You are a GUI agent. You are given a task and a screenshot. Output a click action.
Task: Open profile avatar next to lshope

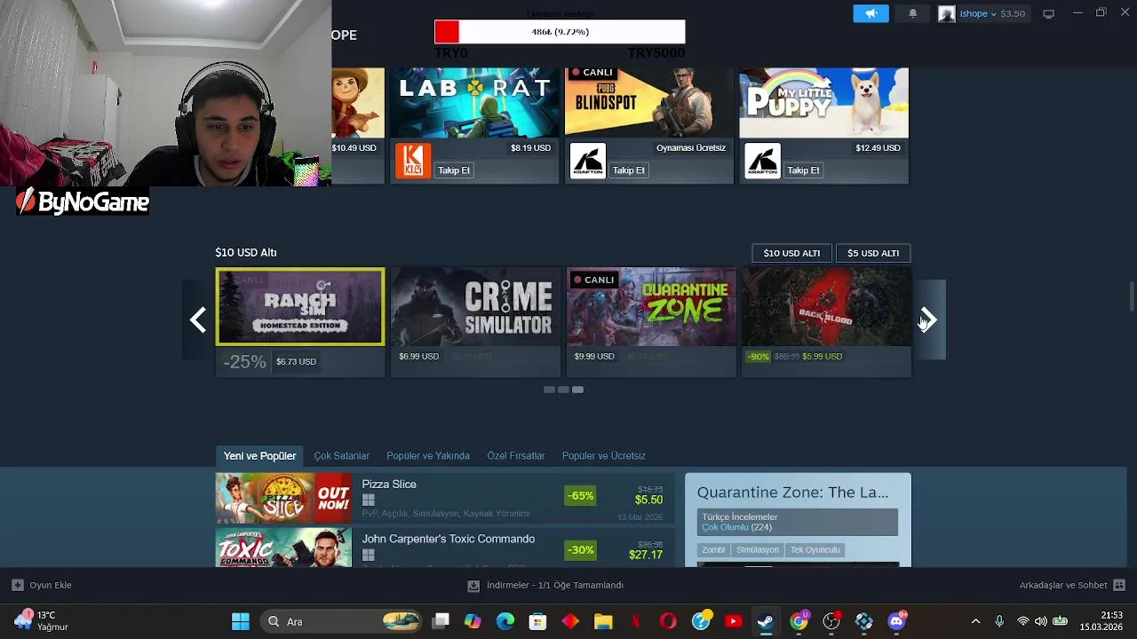tap(947, 13)
